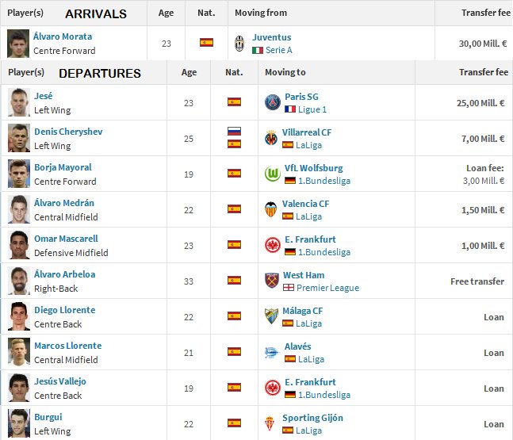This screenshot has height=440, width=513.
Task: Click the Transfer fee header in Departures
Action: [x=484, y=72]
